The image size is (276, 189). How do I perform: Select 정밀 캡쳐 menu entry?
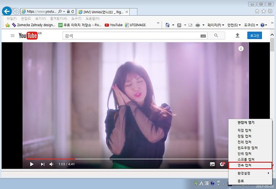(250, 136)
